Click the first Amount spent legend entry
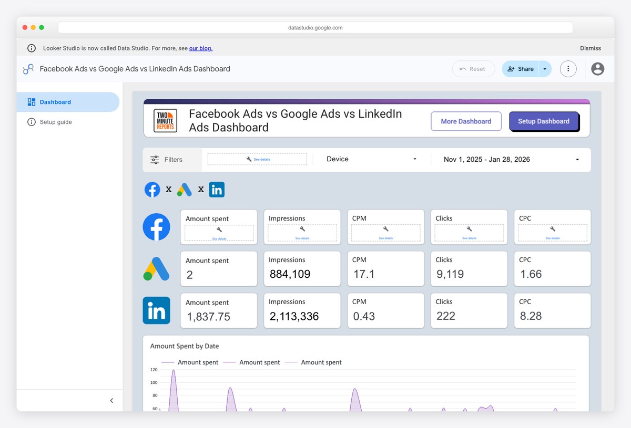631x428 pixels. [x=190, y=362]
